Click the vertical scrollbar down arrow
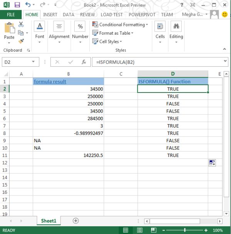This screenshot has width=231, height=234. [226, 214]
